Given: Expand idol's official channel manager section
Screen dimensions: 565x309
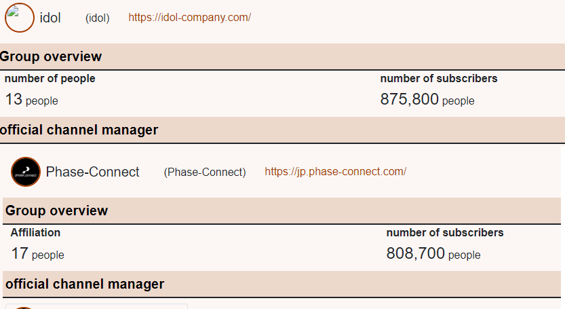Looking at the screenshot, I should click(x=79, y=130).
